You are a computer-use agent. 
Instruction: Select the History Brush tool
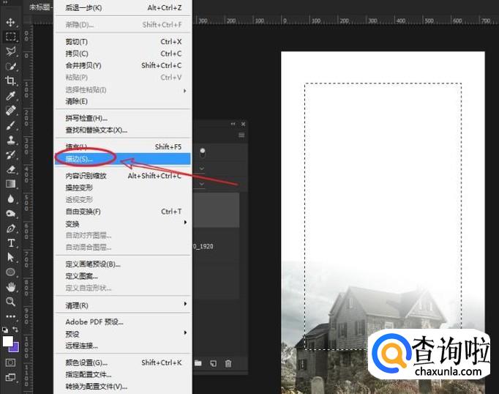click(10, 155)
